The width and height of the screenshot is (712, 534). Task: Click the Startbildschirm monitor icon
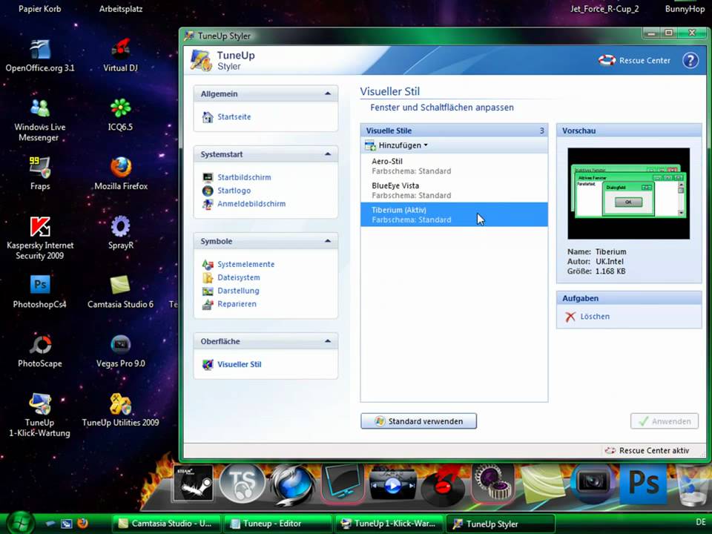[x=208, y=177]
